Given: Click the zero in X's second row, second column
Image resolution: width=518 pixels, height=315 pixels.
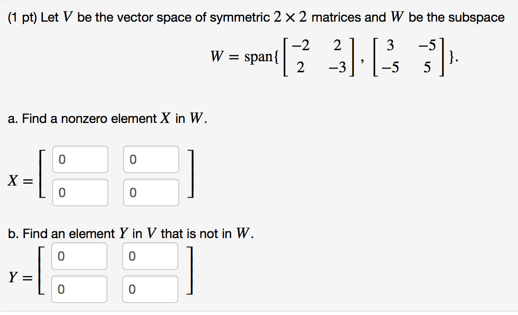Looking at the screenshot, I should [133, 192].
